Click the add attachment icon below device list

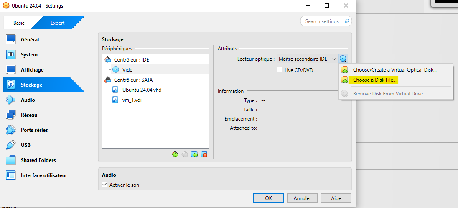pos(194,154)
